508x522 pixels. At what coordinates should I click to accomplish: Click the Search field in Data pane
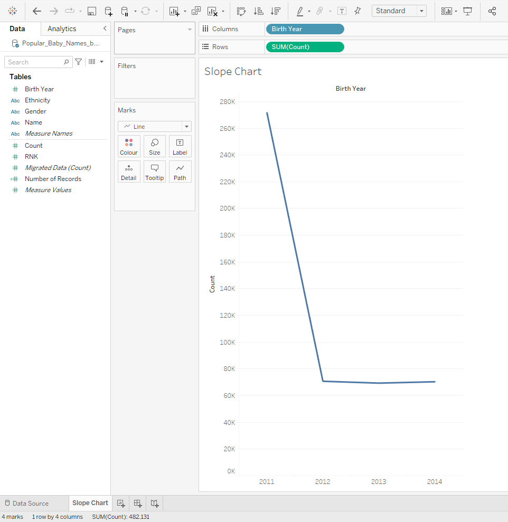tap(35, 62)
